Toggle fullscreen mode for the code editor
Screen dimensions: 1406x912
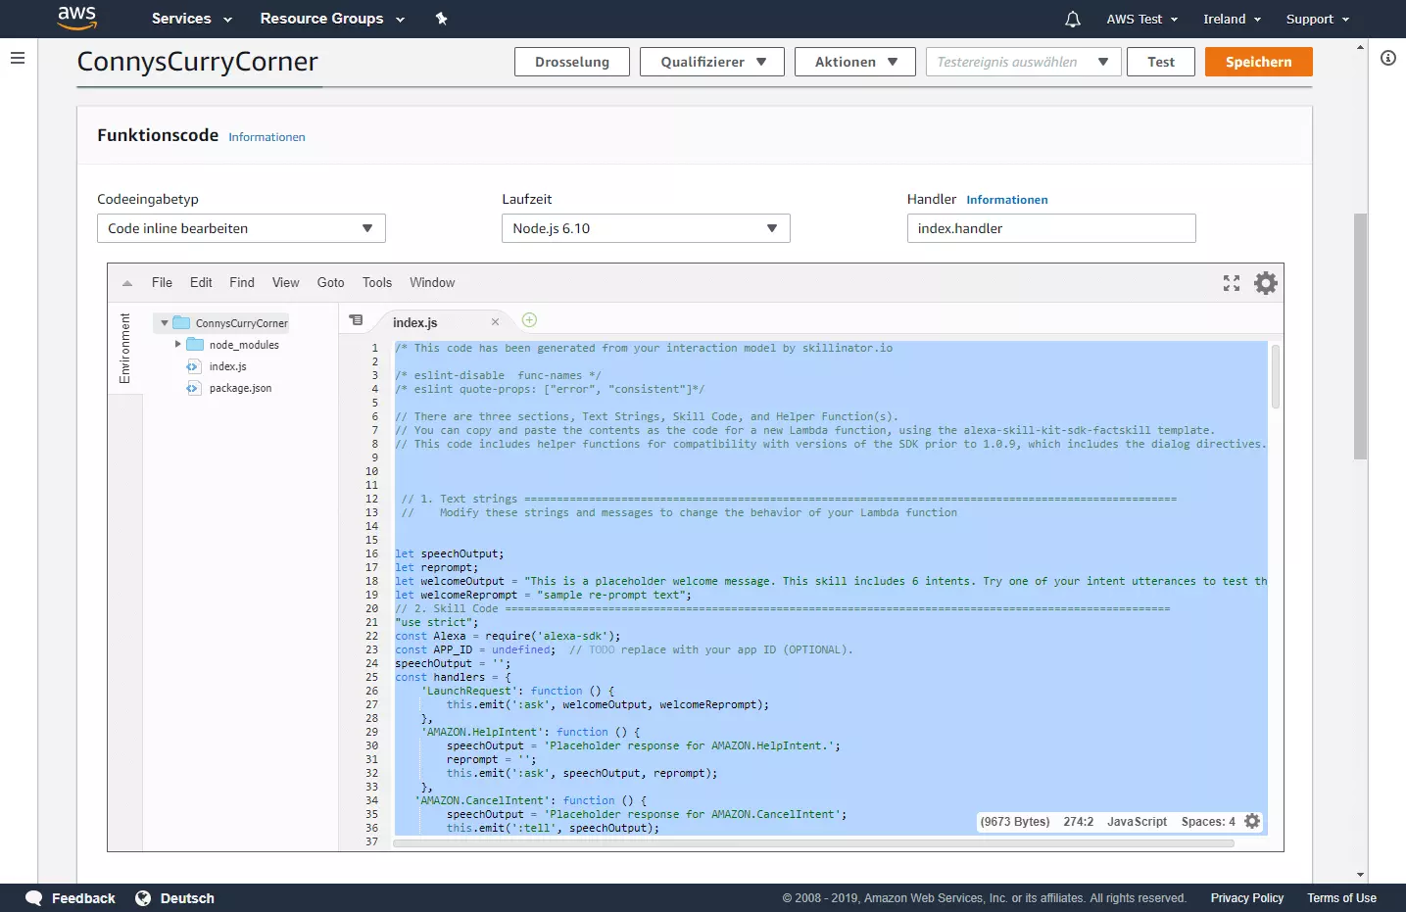(1231, 283)
